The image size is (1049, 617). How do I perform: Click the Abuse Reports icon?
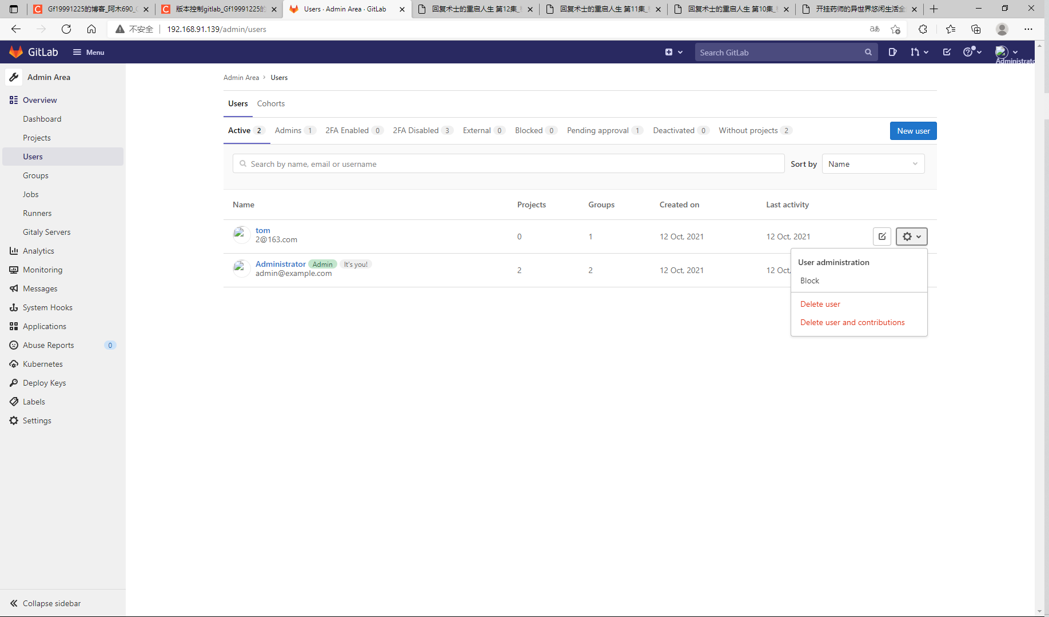(14, 345)
